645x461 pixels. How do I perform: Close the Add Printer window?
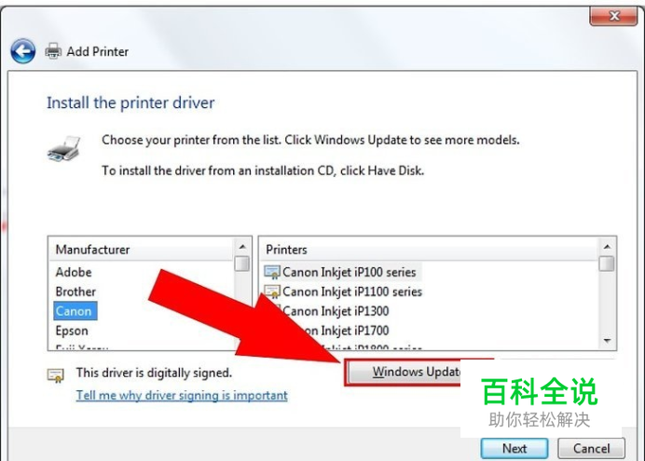tap(613, 17)
